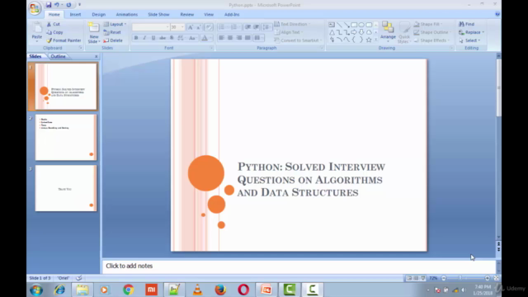Increase font size with Grow Font
The height and width of the screenshot is (297, 528).
(x=191, y=27)
